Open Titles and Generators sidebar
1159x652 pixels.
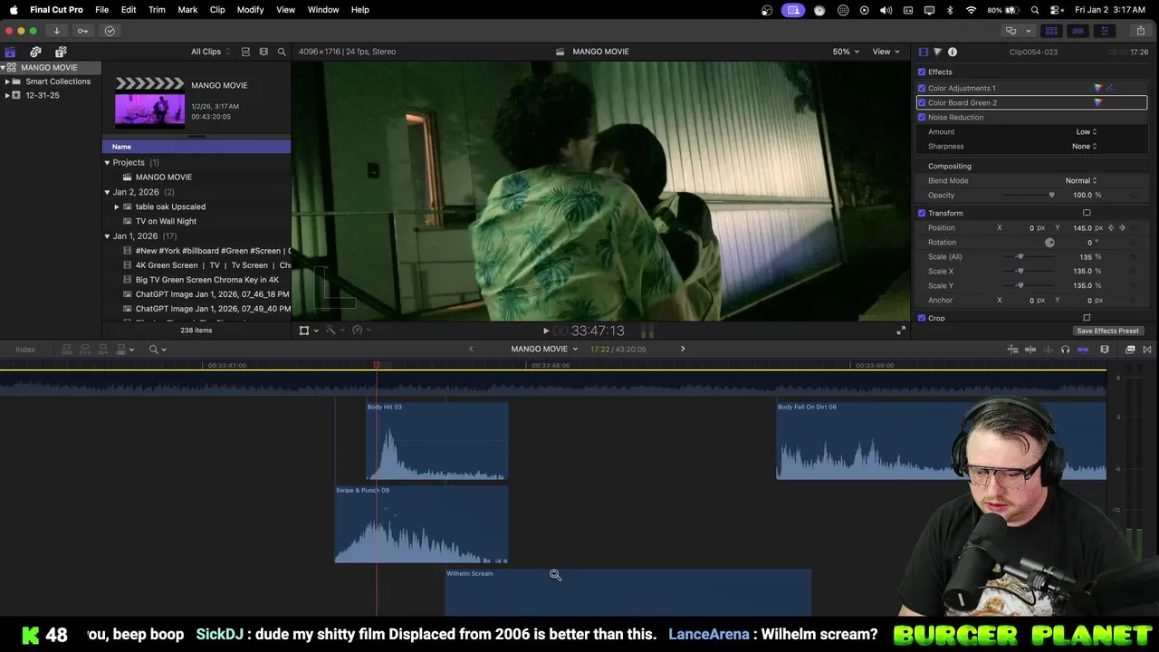tap(61, 52)
